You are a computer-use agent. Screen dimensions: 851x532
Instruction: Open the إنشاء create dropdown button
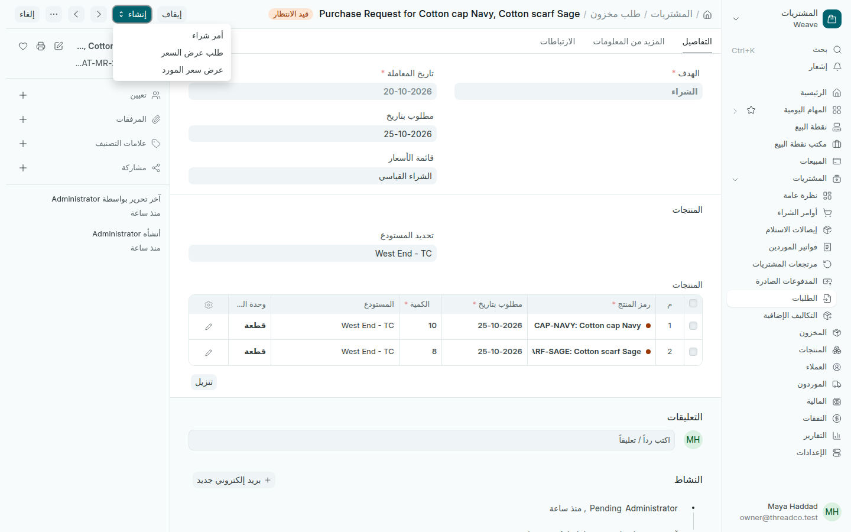[x=132, y=14]
